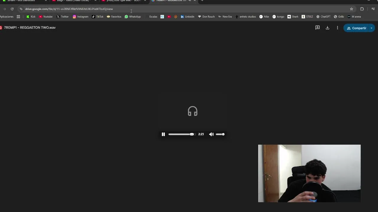Mute the audio with the speaker icon
This screenshot has width=378, height=212.
point(211,134)
